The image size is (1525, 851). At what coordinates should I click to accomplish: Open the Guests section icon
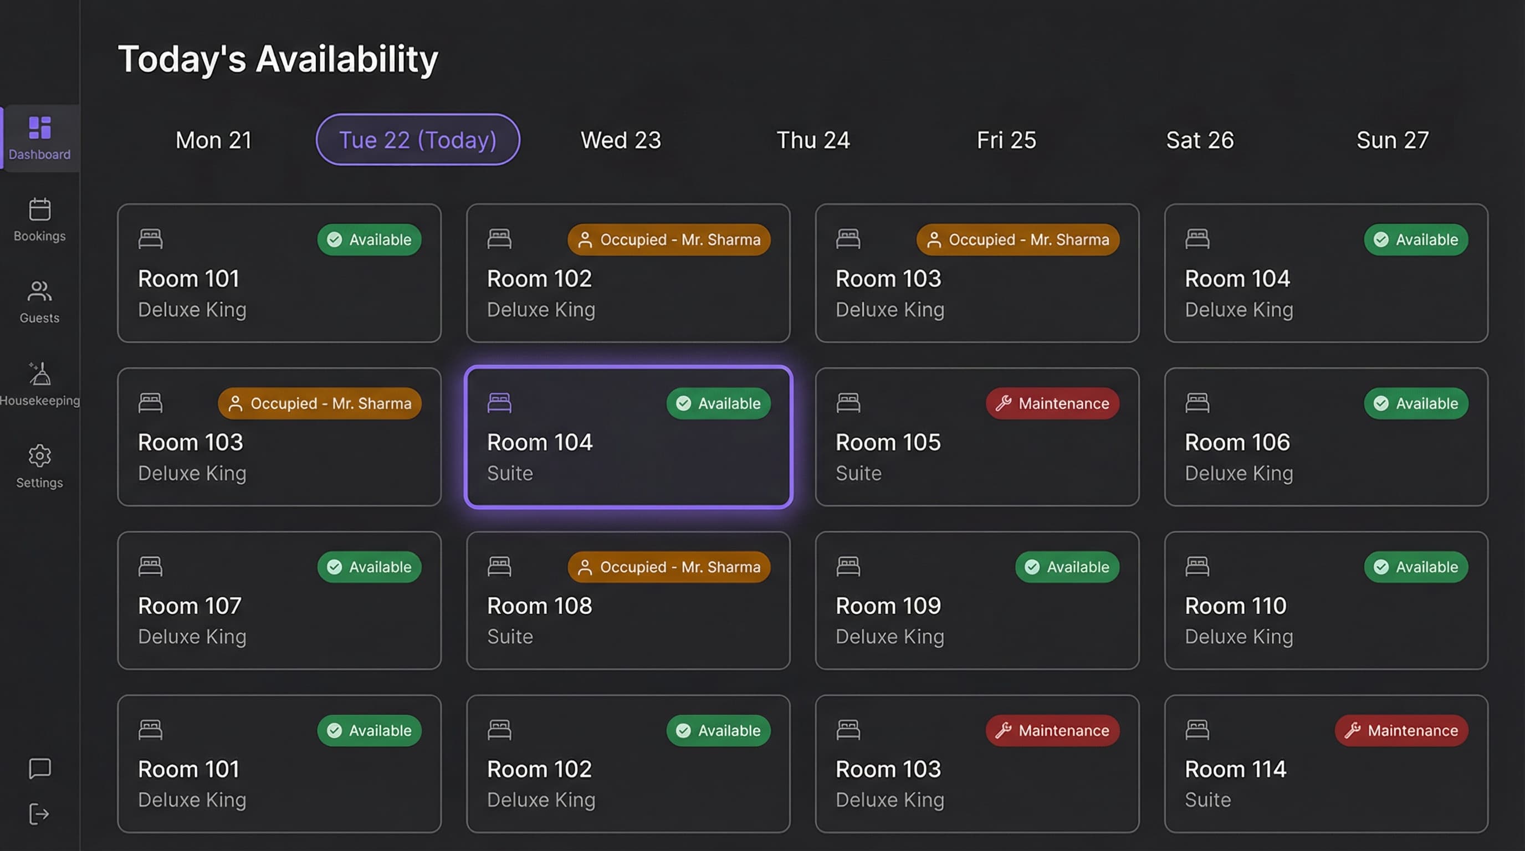tap(40, 291)
